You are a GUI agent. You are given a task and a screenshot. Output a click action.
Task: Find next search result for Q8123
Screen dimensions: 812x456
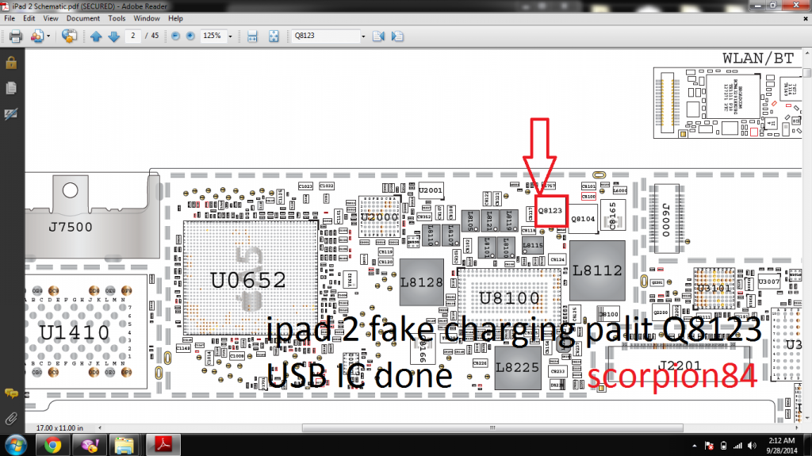click(395, 36)
